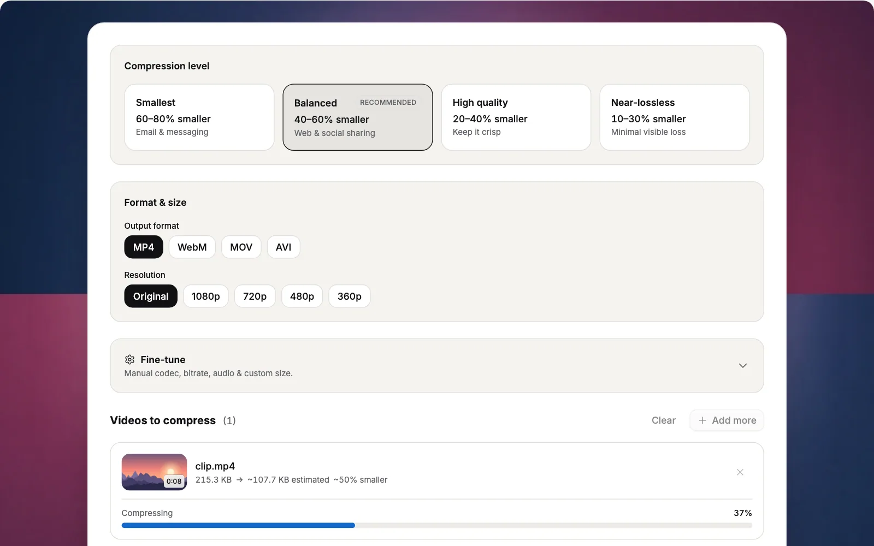This screenshot has height=546, width=874.
Task: Select the Smallest compression level card
Action: [x=199, y=117]
